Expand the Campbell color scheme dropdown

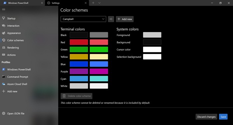pyautogui.click(x=83, y=19)
